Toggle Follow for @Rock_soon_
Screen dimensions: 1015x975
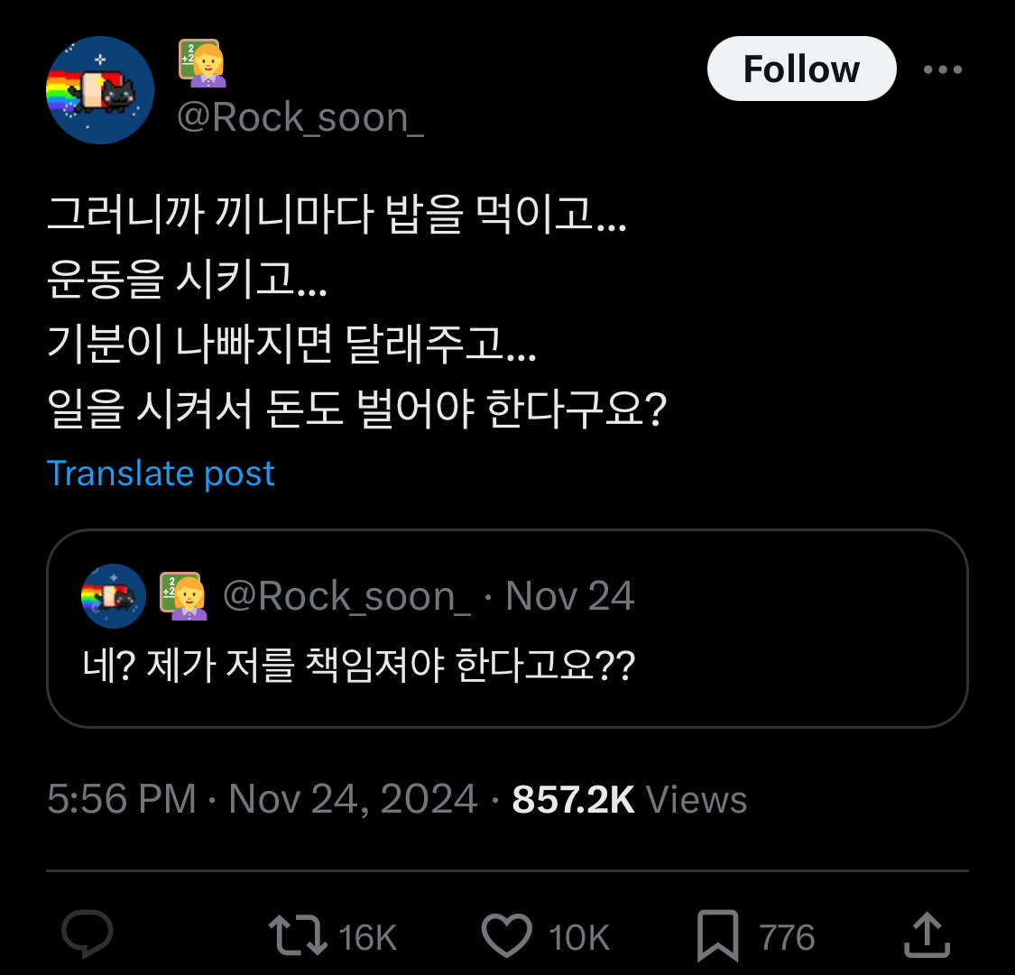(801, 68)
